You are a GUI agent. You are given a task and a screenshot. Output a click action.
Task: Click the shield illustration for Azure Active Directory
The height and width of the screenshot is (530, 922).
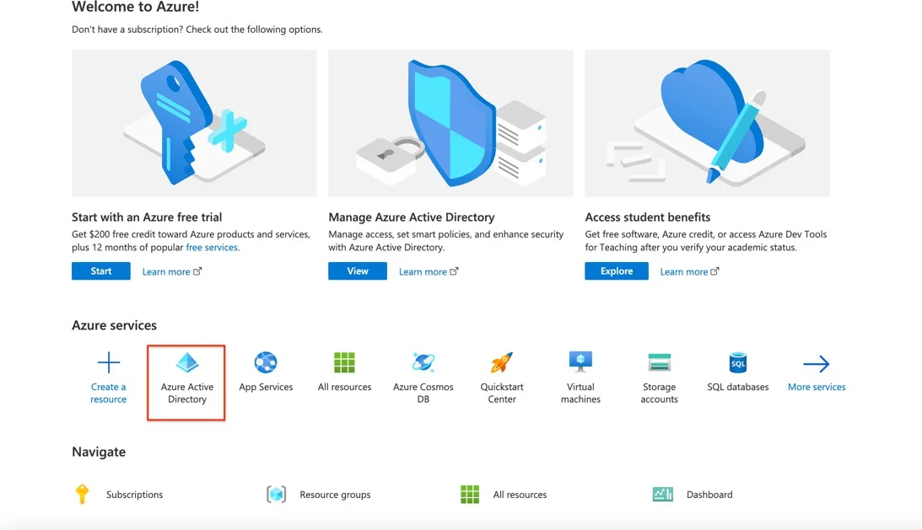[450, 123]
